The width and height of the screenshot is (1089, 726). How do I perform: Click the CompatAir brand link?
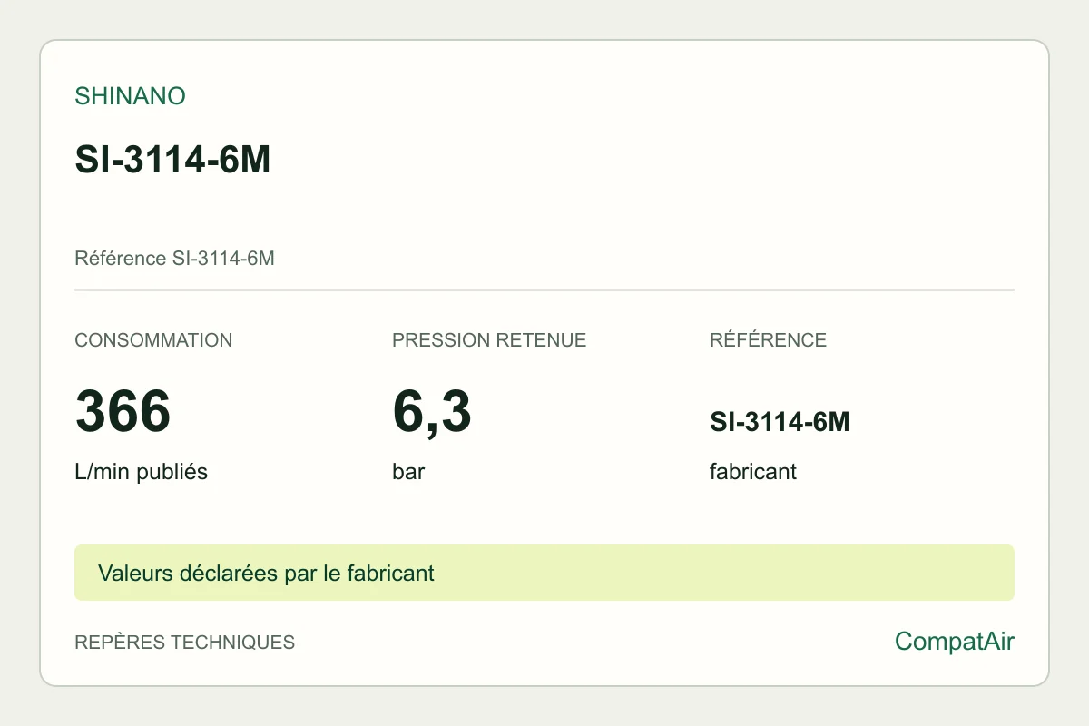coord(955,642)
